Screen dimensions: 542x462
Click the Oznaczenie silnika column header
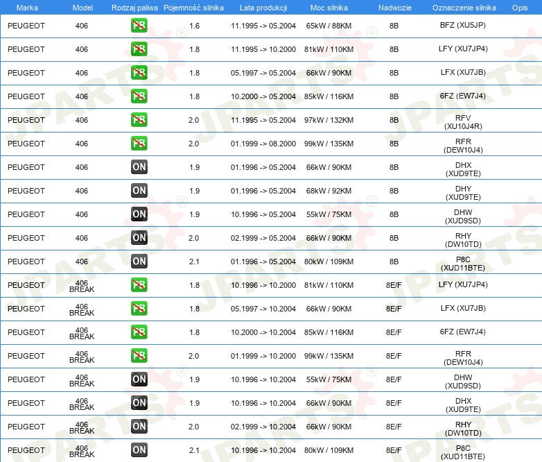[464, 8]
